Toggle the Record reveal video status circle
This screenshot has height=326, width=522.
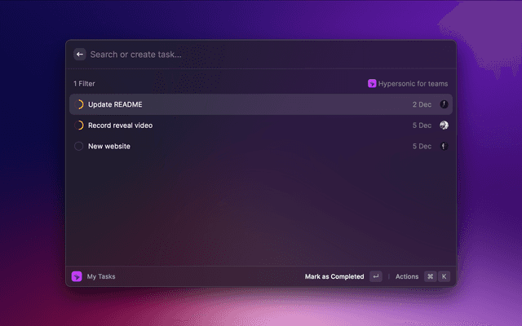[79, 126]
